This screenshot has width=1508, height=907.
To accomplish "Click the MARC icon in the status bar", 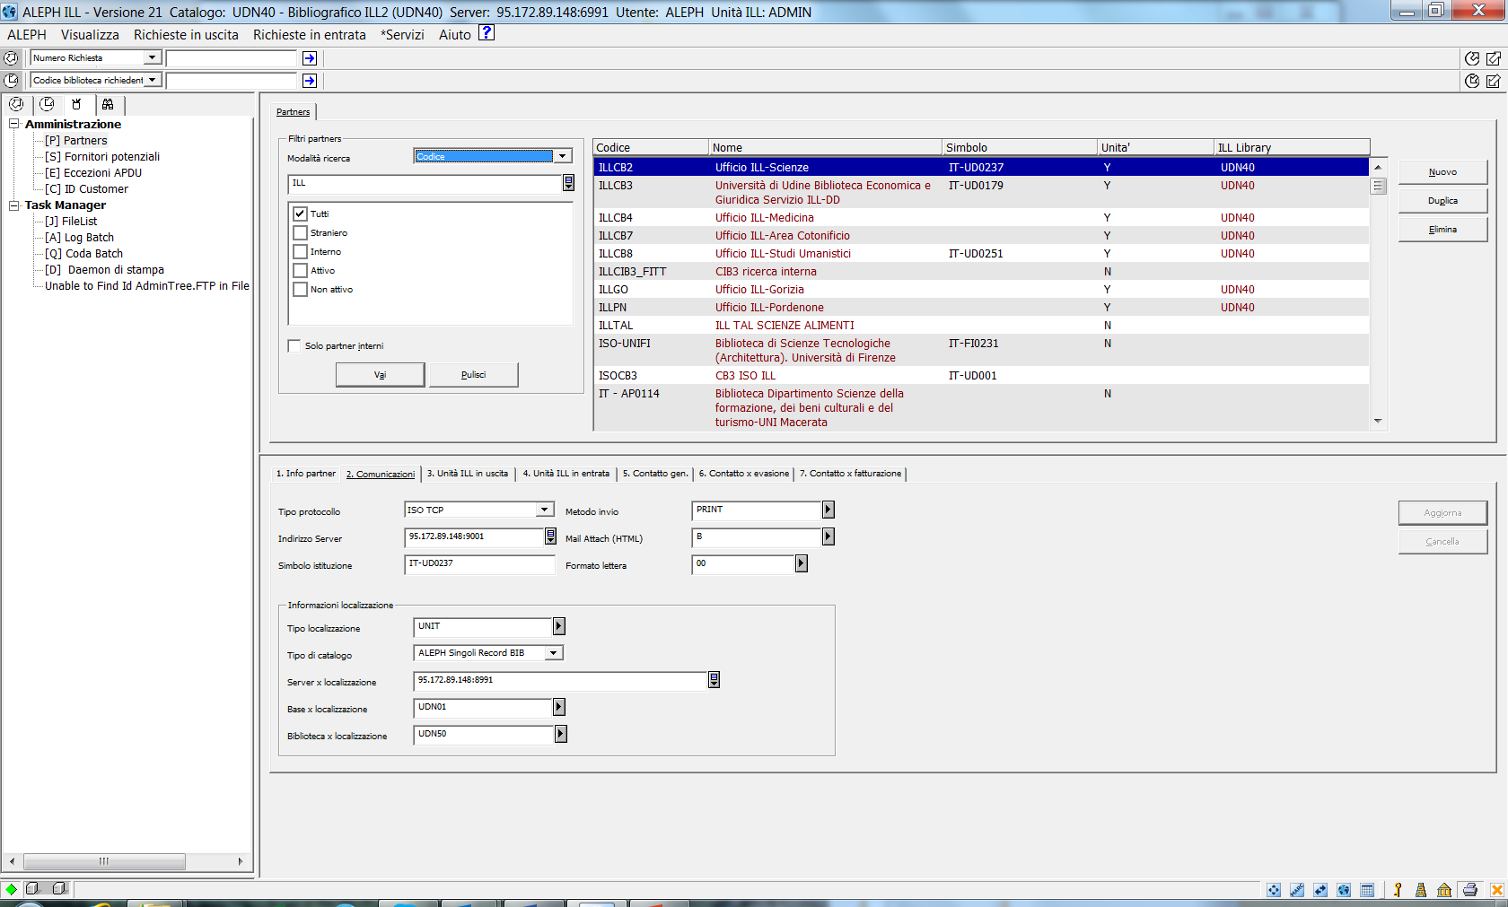I will (x=1297, y=890).
